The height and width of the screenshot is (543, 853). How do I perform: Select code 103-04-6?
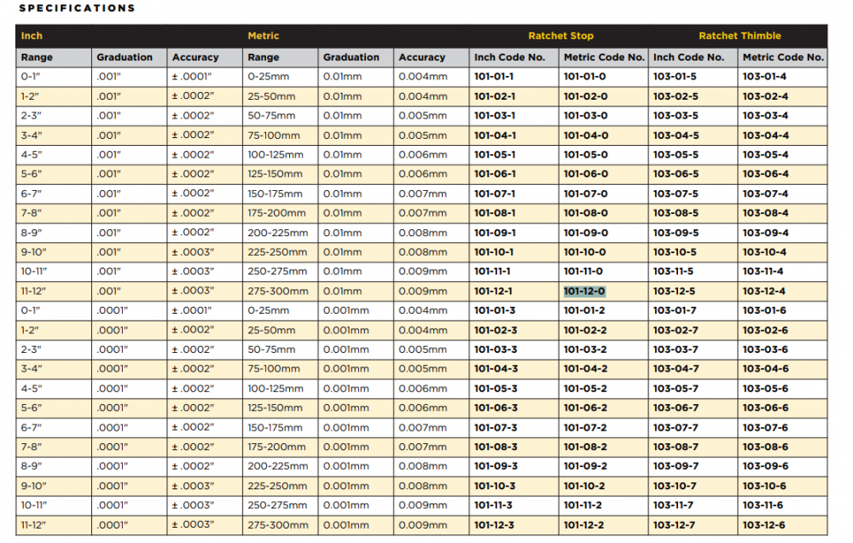tap(766, 368)
